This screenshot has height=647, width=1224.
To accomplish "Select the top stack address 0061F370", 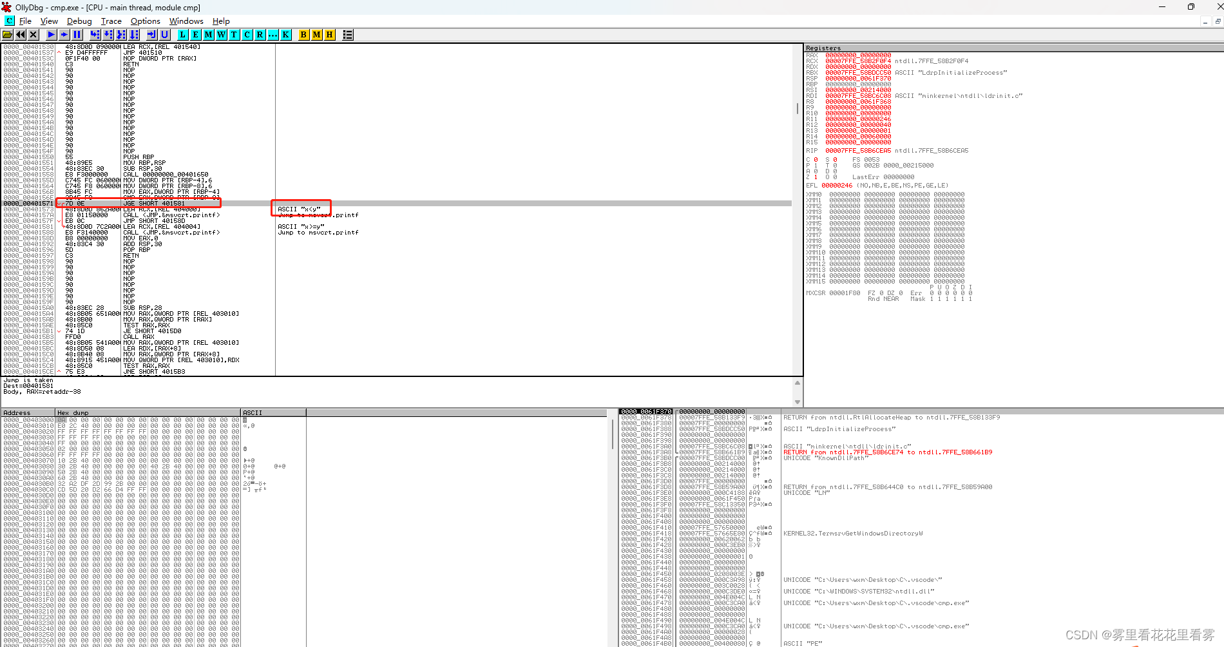I will coord(646,412).
